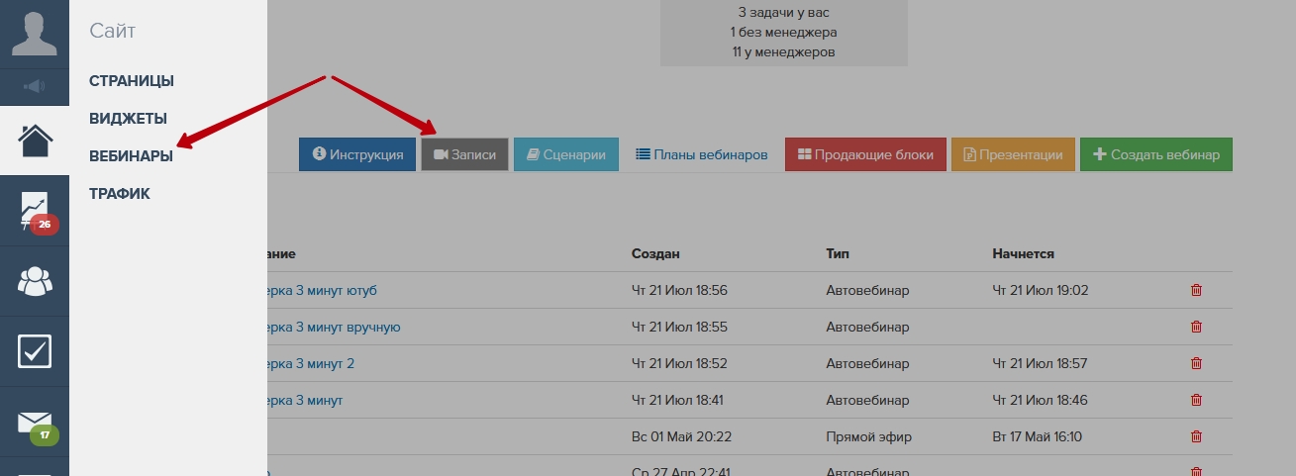Screen dimensions: 1296x476
Task: Delete the 'проверка 3 минут ютуб' webinar via trash icon
Action: (1196, 290)
